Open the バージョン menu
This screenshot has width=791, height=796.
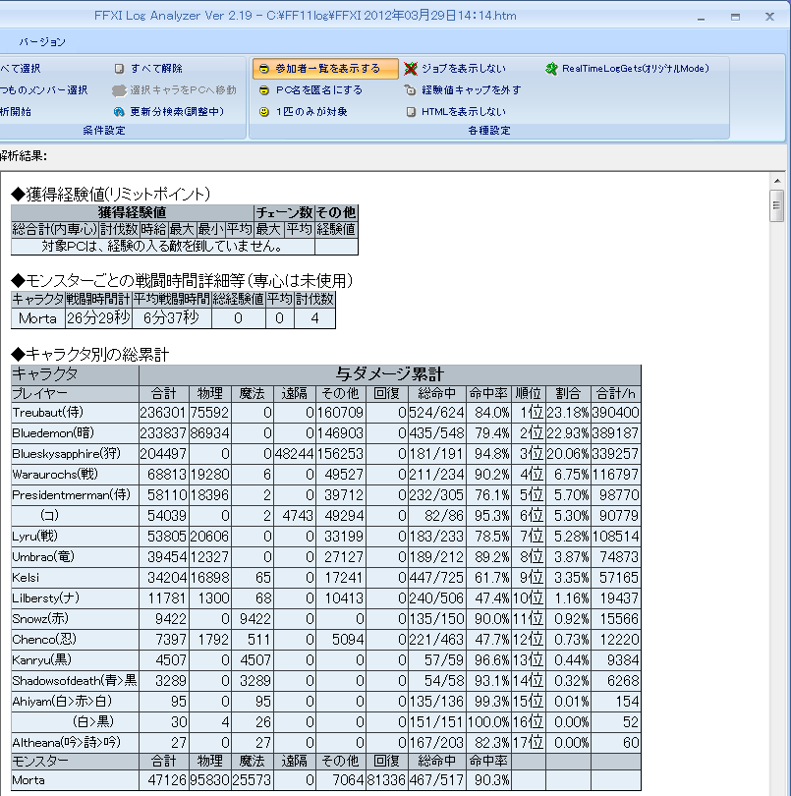pos(42,42)
